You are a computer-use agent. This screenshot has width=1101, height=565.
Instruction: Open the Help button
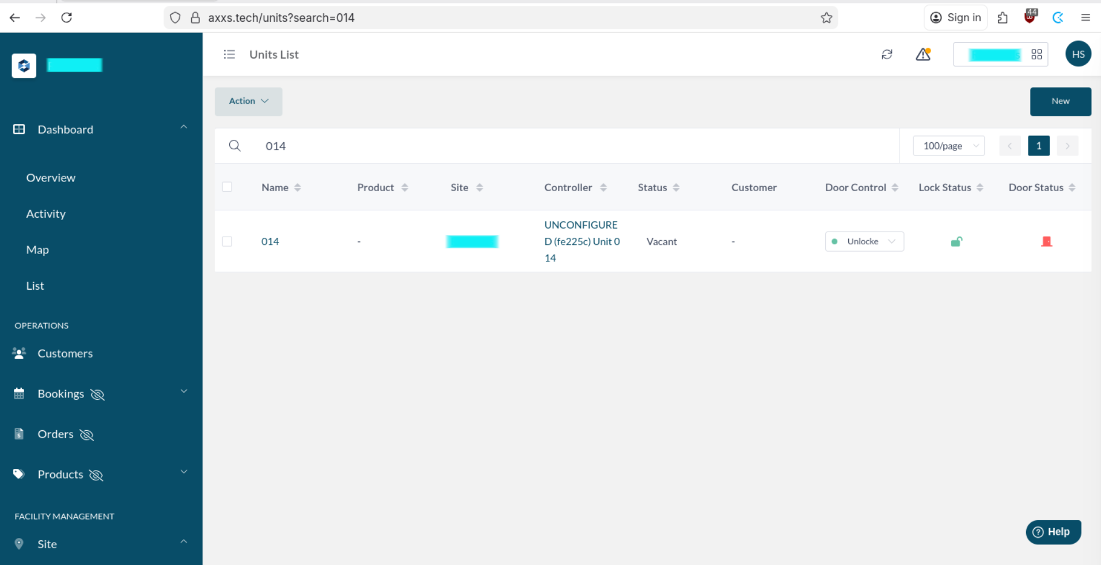tap(1053, 532)
